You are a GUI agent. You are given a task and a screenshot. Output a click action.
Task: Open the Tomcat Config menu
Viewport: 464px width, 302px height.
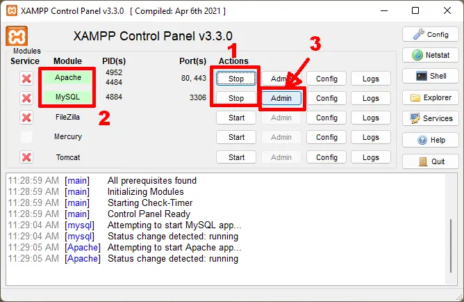(x=326, y=157)
